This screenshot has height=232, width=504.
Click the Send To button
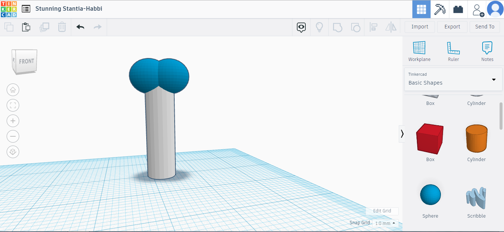pos(485,27)
